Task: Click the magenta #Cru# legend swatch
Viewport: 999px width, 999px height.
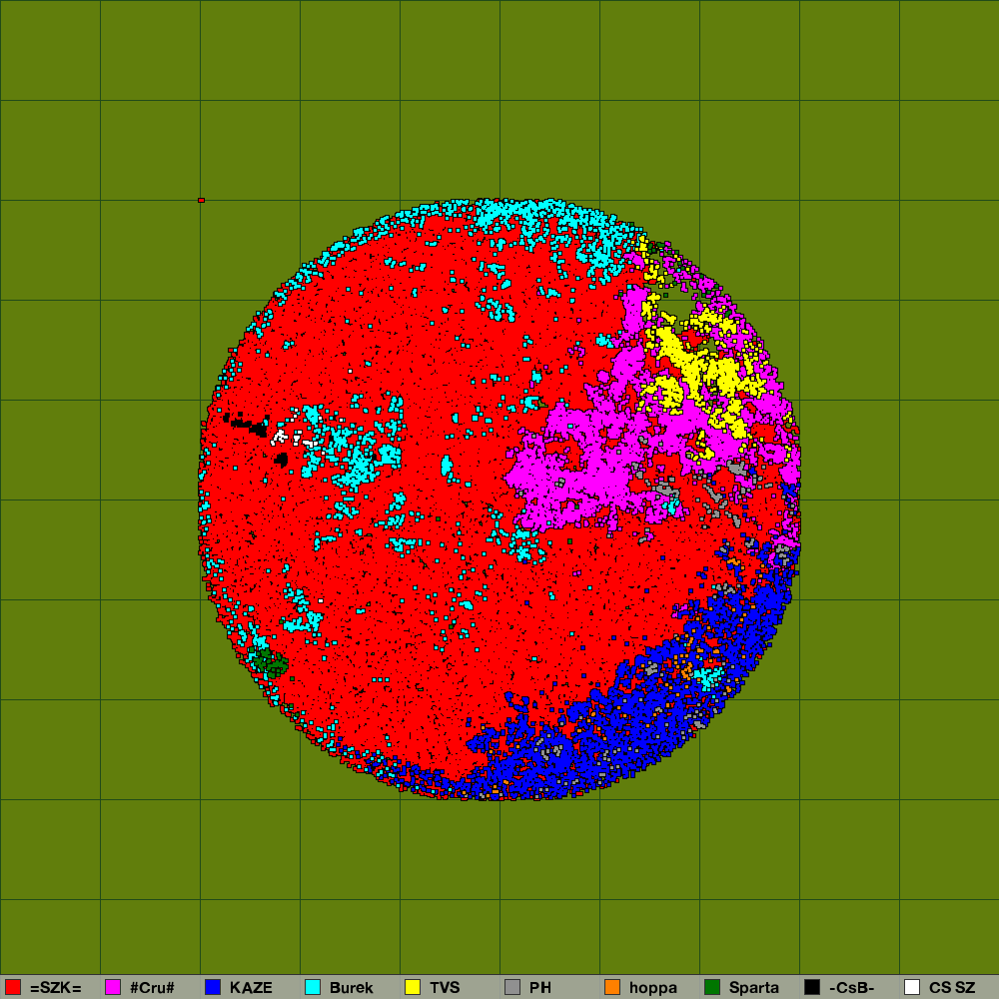Action: (113, 987)
